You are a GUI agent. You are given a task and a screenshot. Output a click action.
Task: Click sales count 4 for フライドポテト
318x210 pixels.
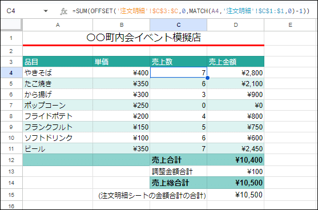click(x=179, y=116)
